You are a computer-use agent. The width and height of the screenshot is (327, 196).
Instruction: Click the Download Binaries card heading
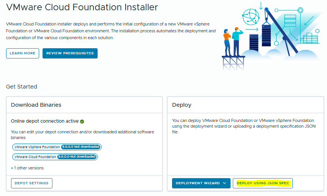(x=36, y=105)
